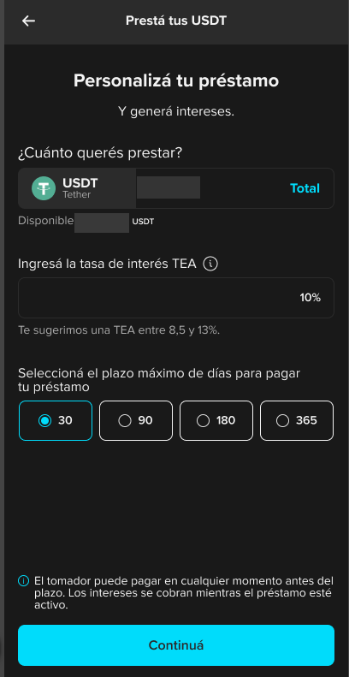Click the USDT Tether currency label
This screenshot has width=349, height=677.
point(80,187)
